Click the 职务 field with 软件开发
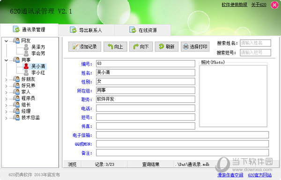The image size is (281, 180). point(146,99)
